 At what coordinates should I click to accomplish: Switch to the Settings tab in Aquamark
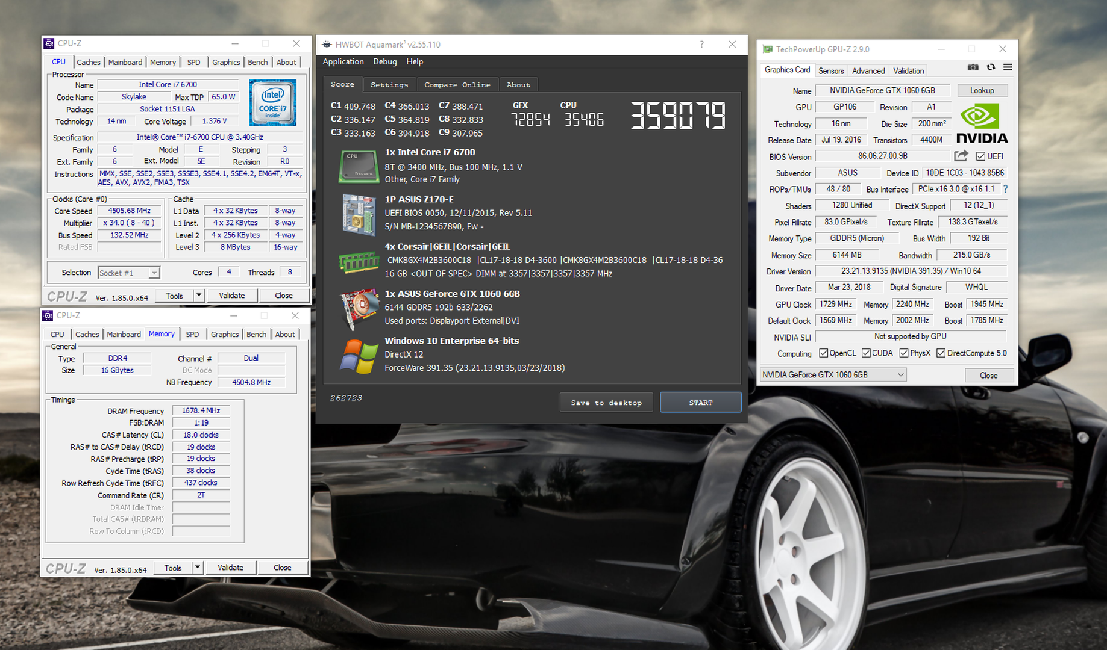pyautogui.click(x=389, y=85)
